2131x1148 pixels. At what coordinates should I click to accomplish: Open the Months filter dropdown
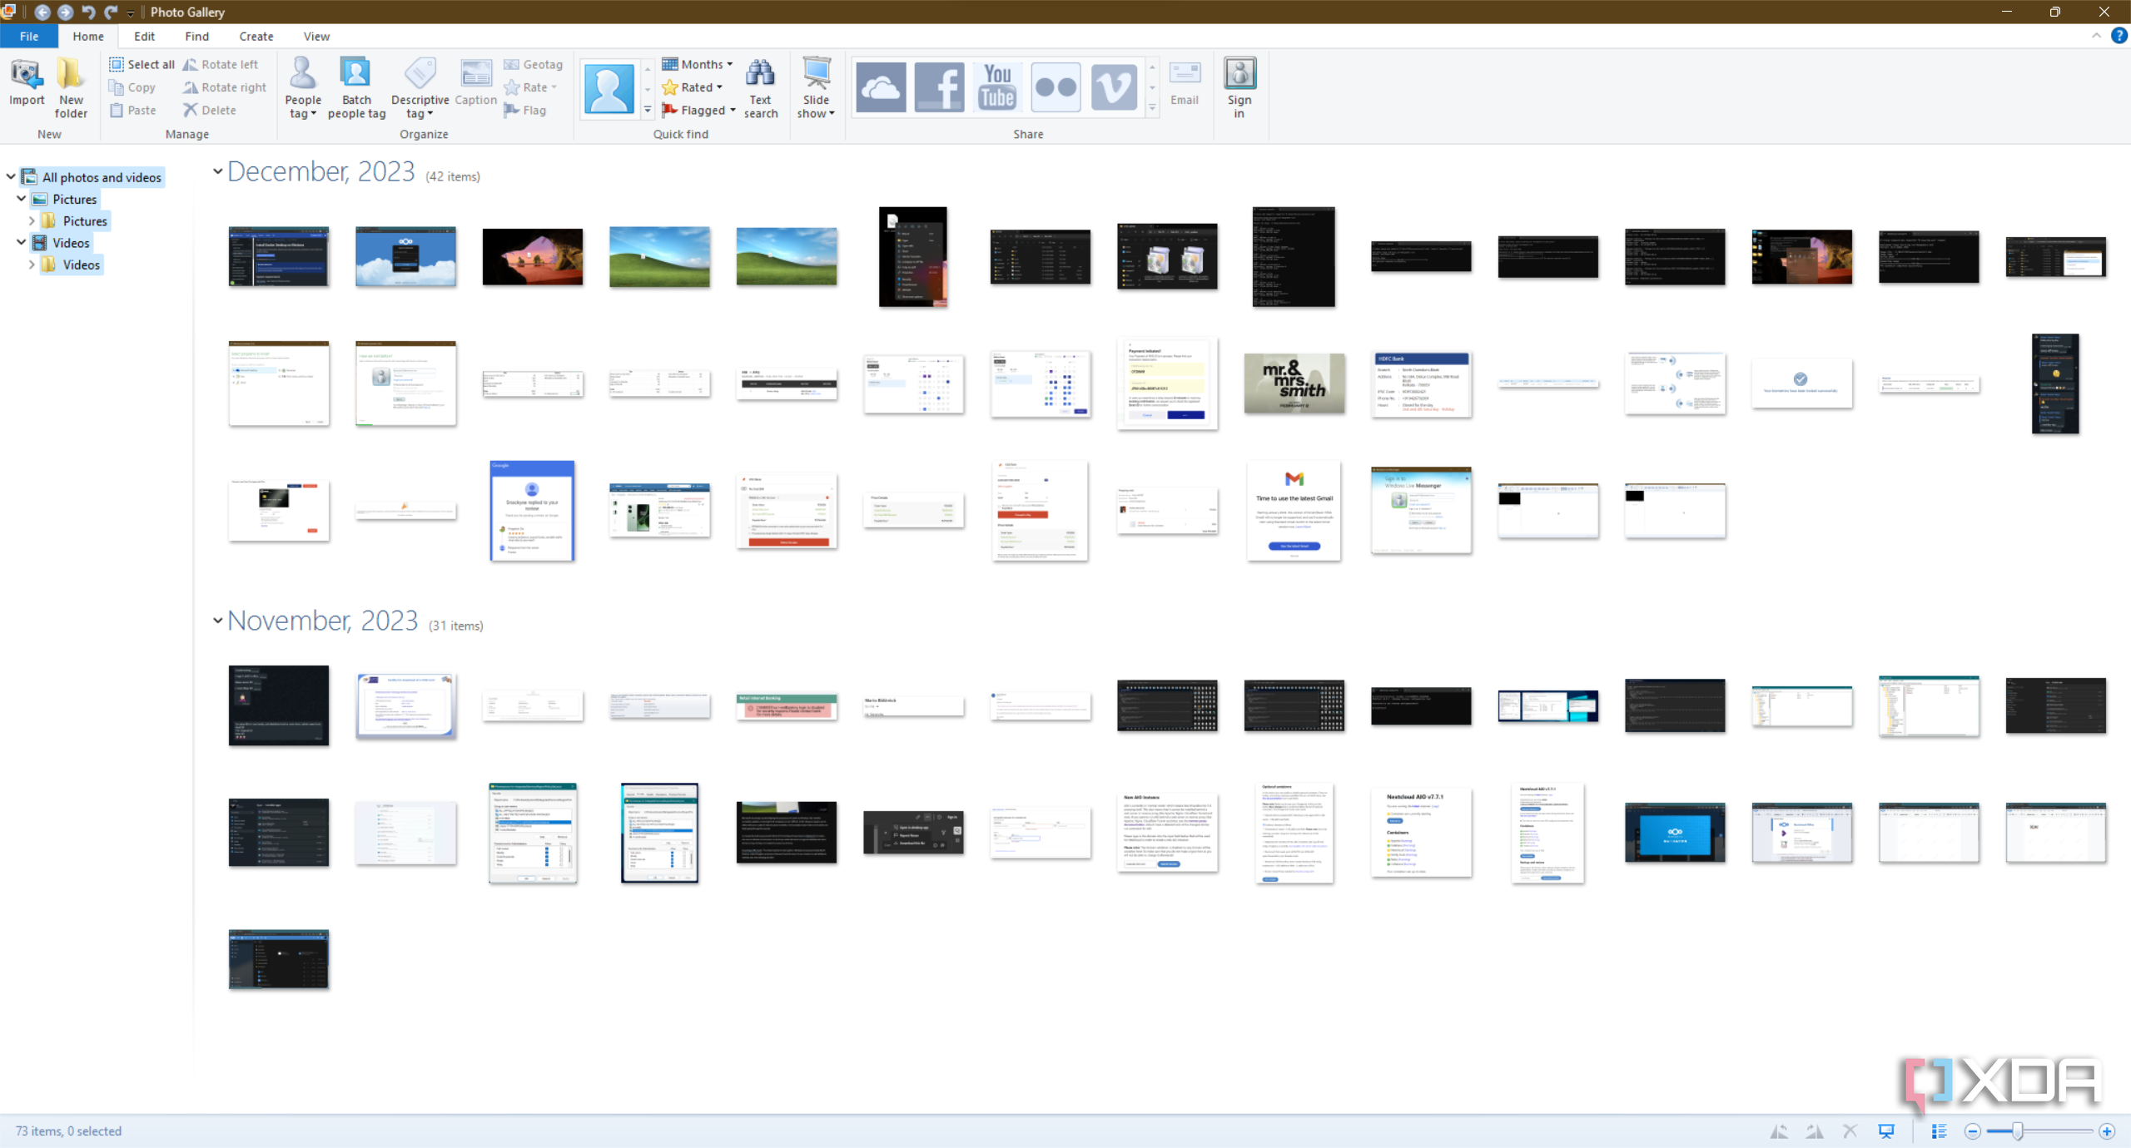coord(698,64)
